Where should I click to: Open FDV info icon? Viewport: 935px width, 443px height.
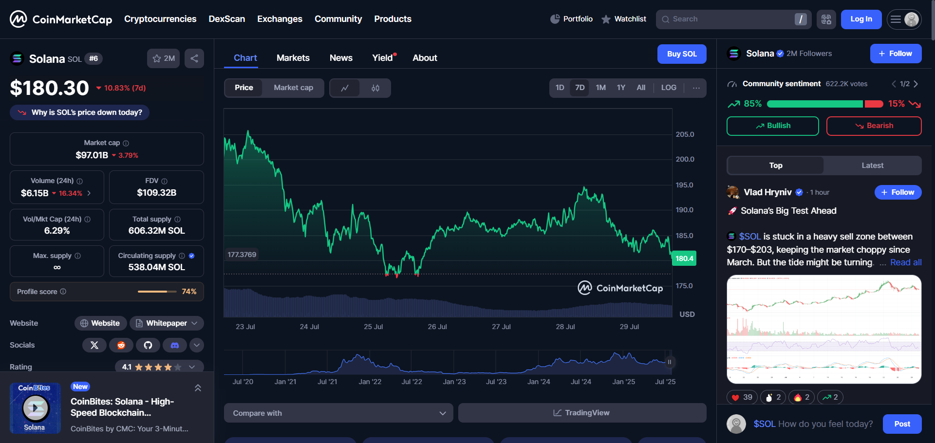click(165, 181)
